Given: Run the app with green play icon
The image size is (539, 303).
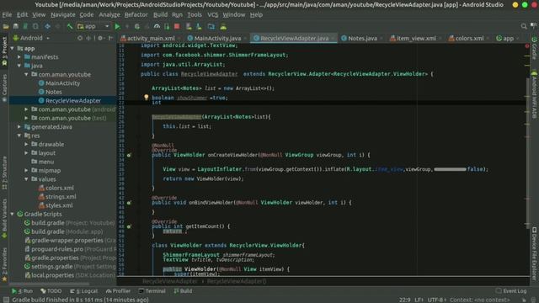Looking at the screenshot, I should point(118,26).
